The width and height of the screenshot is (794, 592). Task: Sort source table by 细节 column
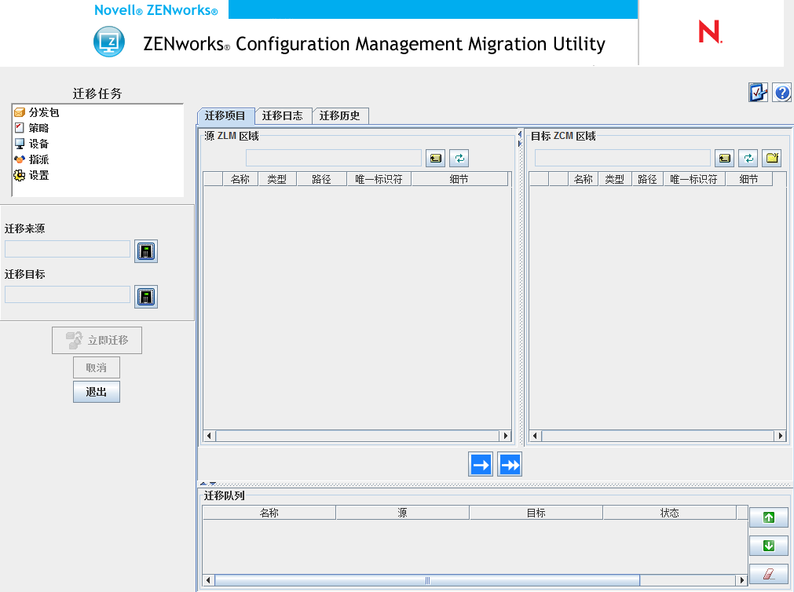pyautogui.click(x=459, y=179)
